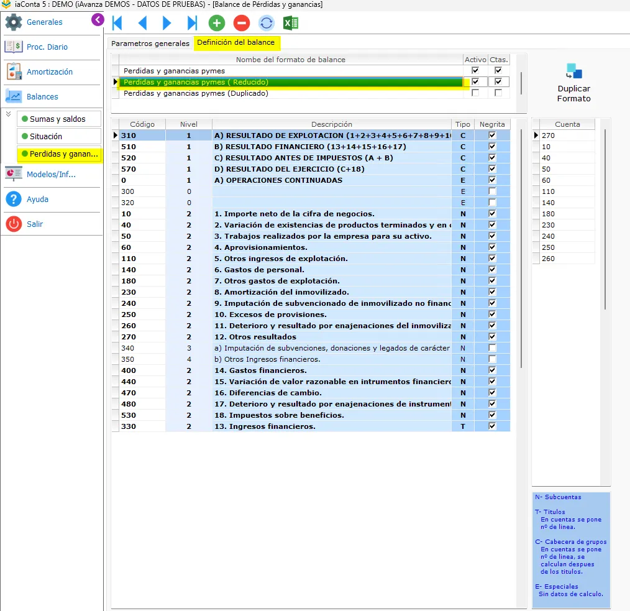Collapse the Balances submenu double chevron
The width and height of the screenshot is (630, 611).
click(x=8, y=114)
